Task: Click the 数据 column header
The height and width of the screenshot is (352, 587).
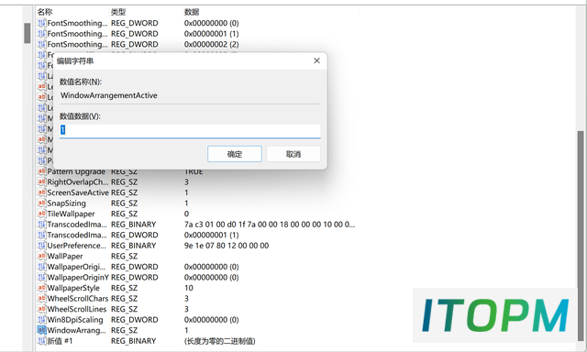Action: pos(192,12)
